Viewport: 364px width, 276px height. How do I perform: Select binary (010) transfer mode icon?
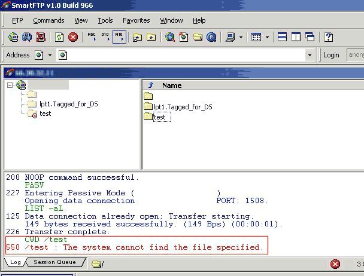(105, 37)
